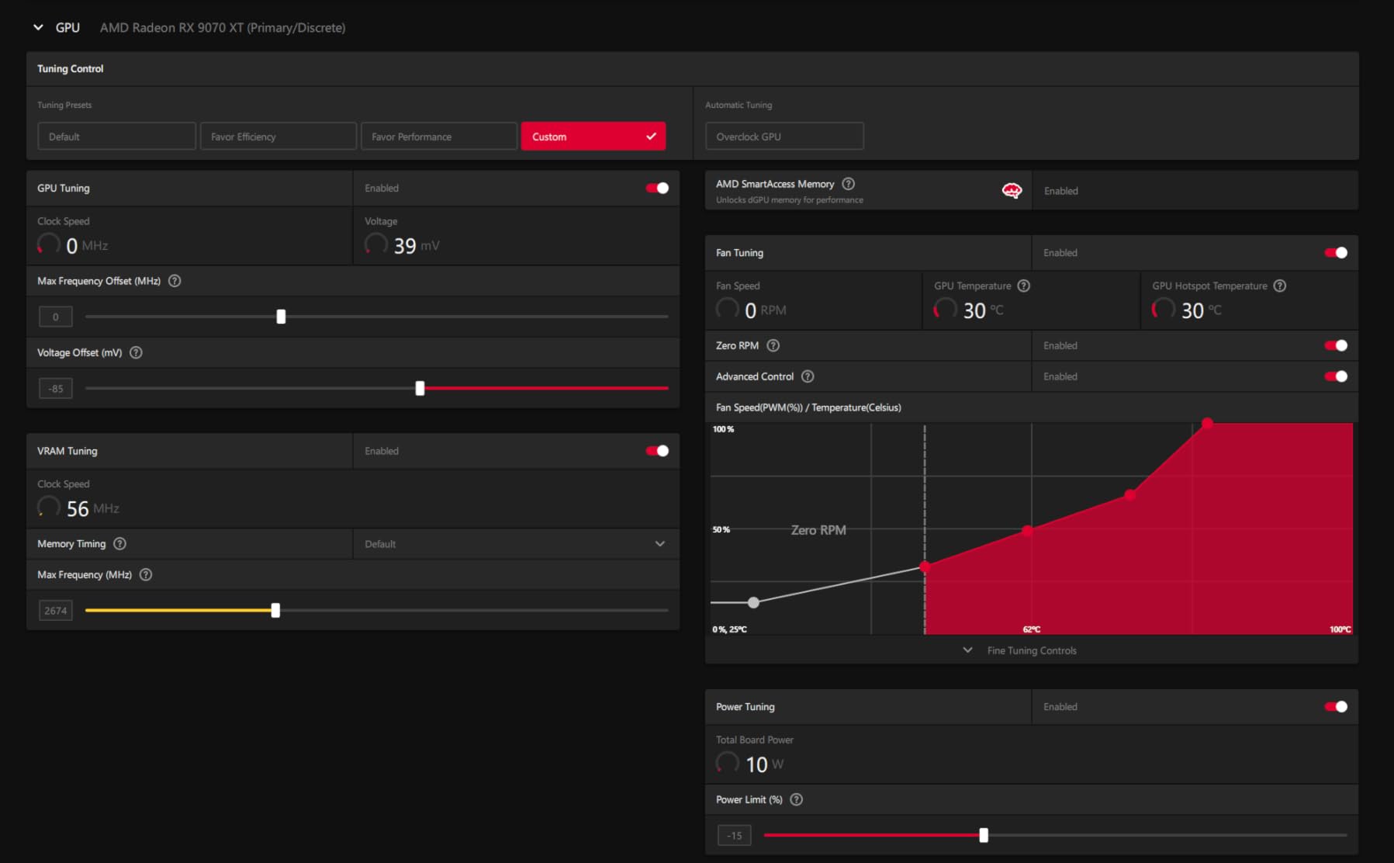Click the "Zero RPM" label inside the fan graph
The width and height of the screenshot is (1394, 863).
[818, 530]
